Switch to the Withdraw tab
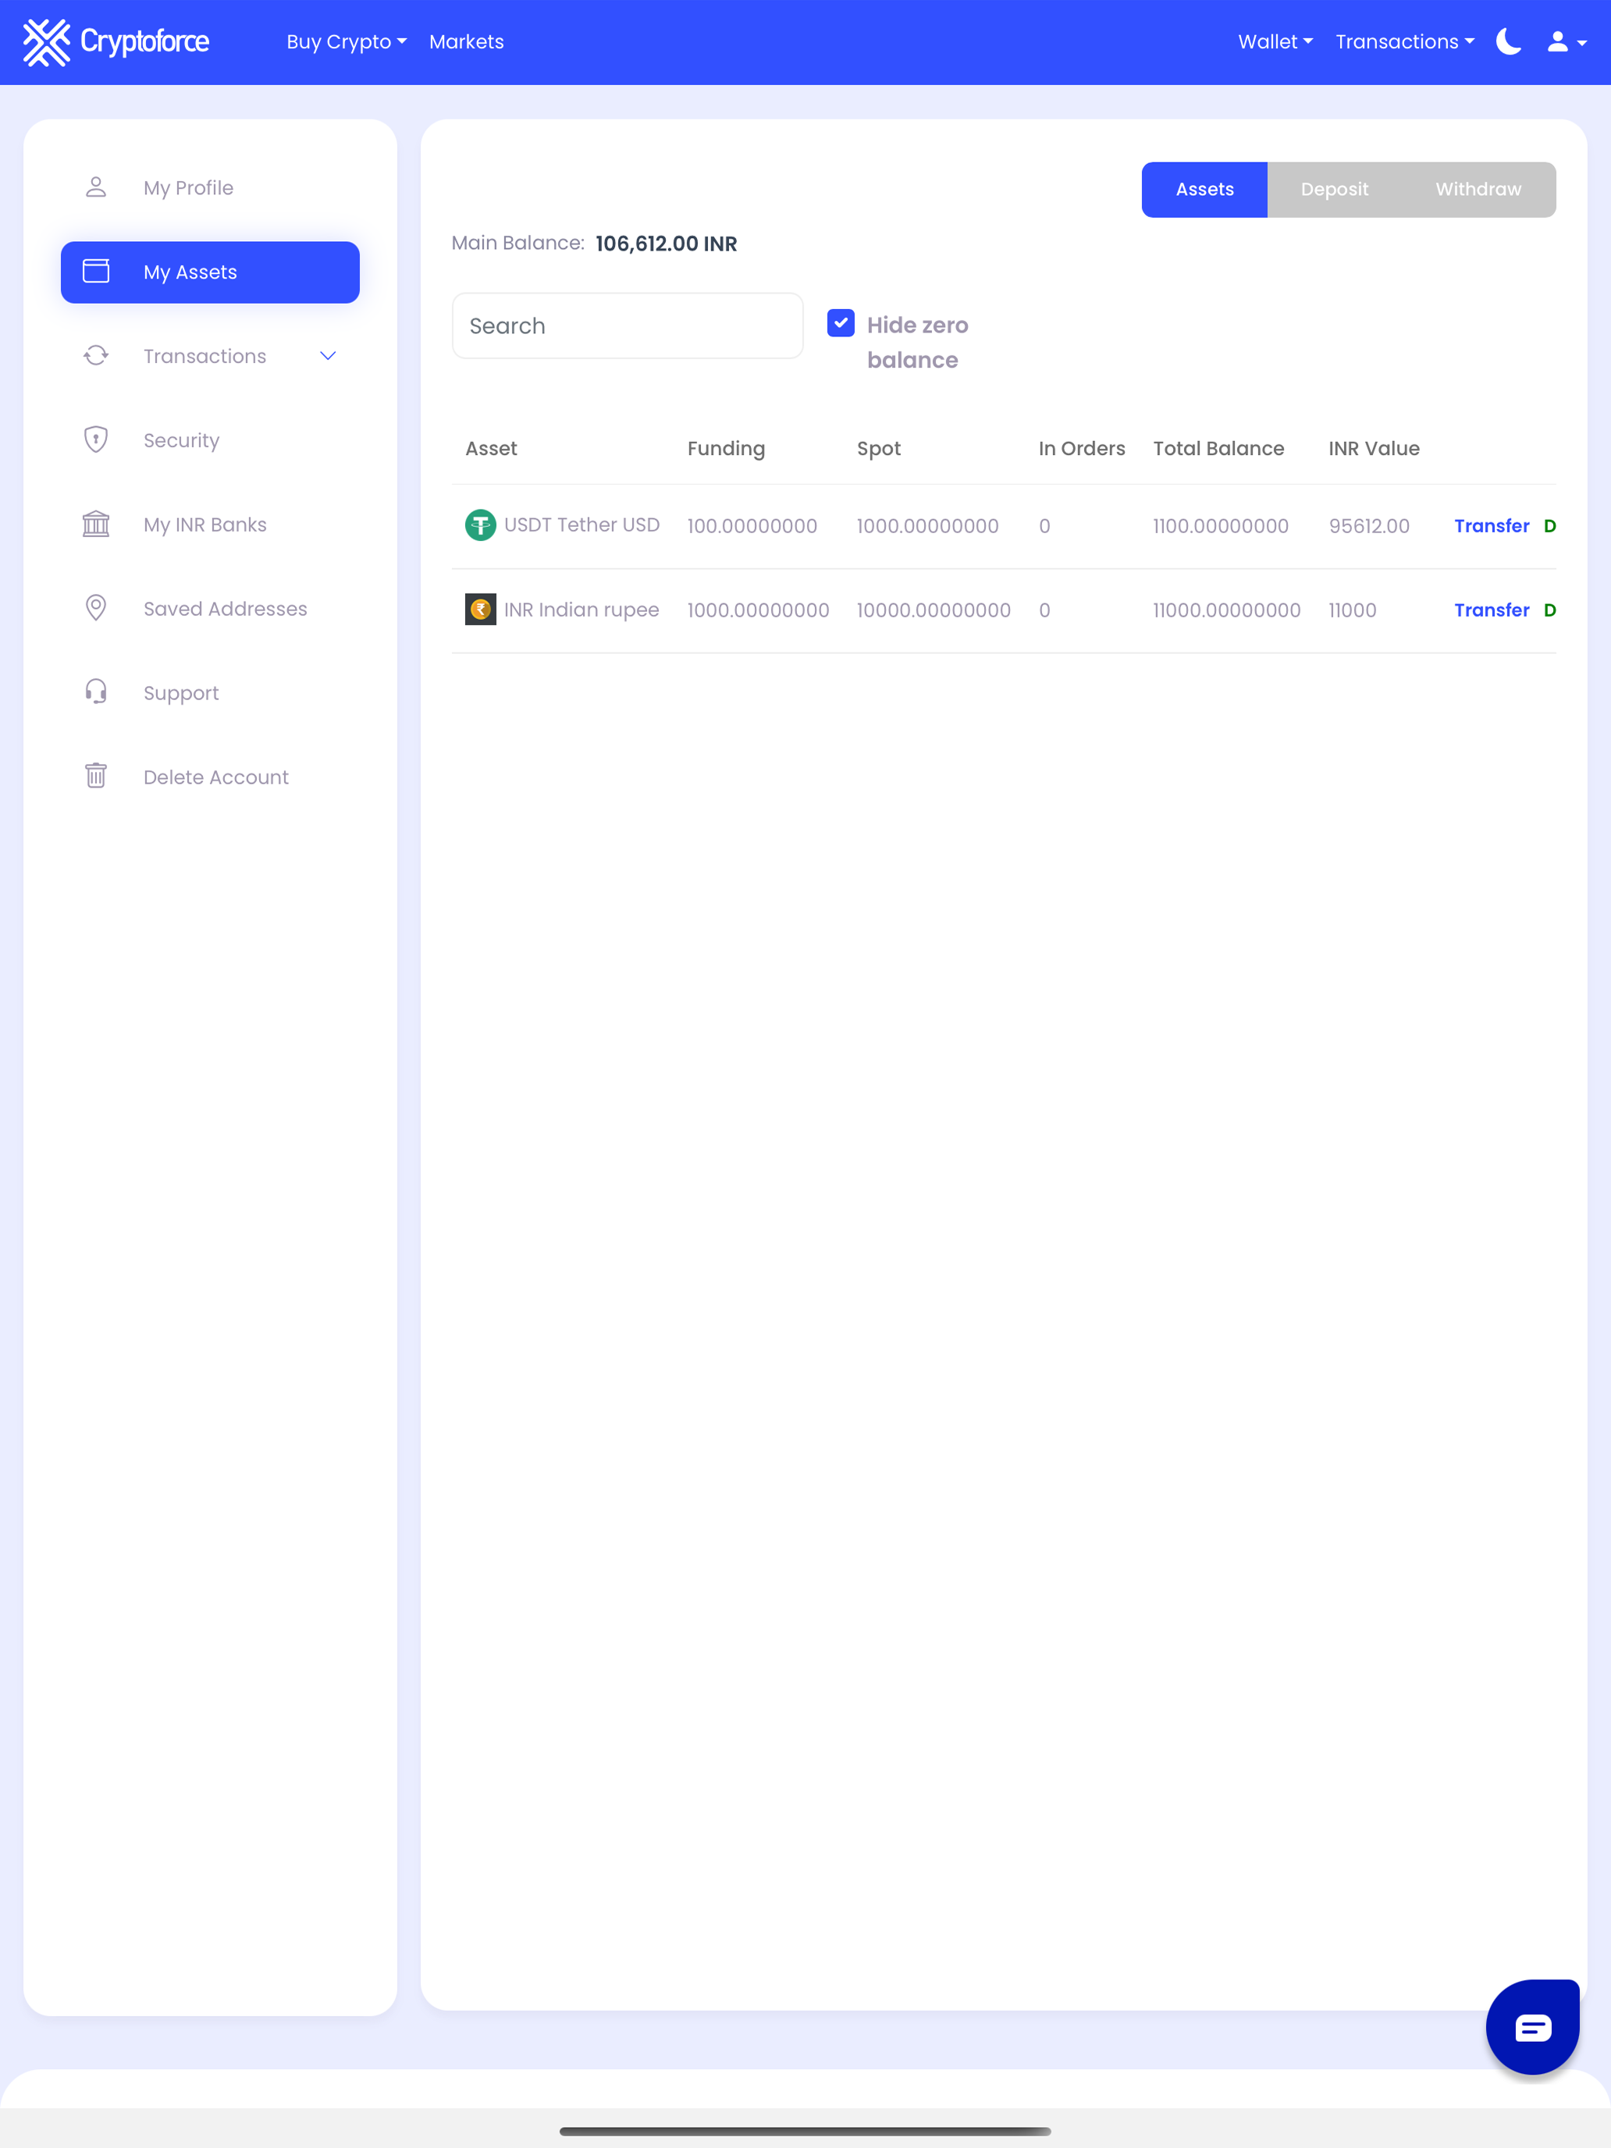Viewport: 1611px width, 2148px height. pyautogui.click(x=1478, y=190)
